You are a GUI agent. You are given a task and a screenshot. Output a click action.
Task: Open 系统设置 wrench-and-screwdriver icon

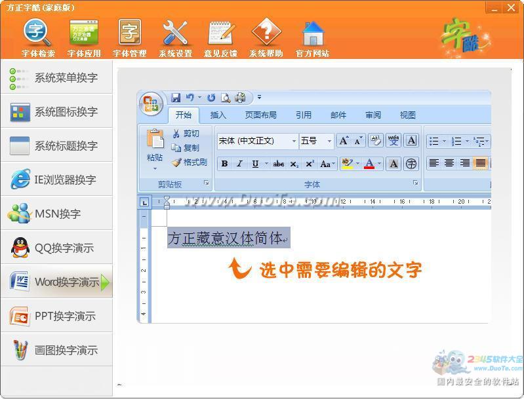click(x=175, y=38)
